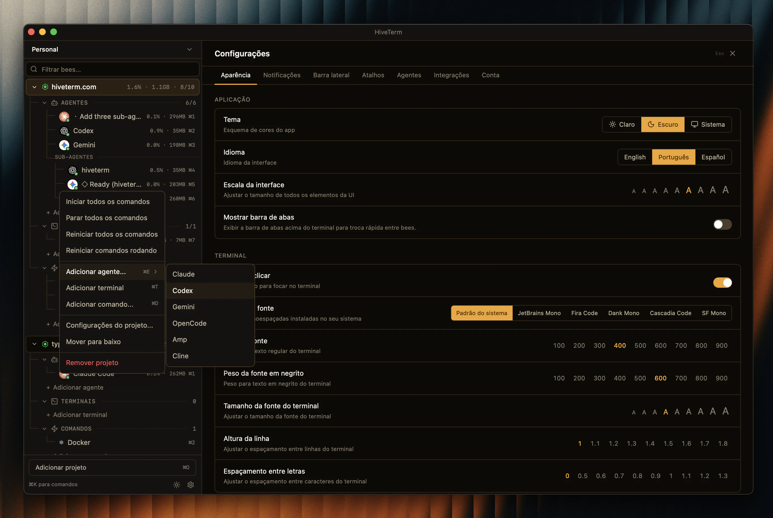Screen dimensions: 773x518
Task: Open the Personal workspace dropdown
Action: pos(189,49)
